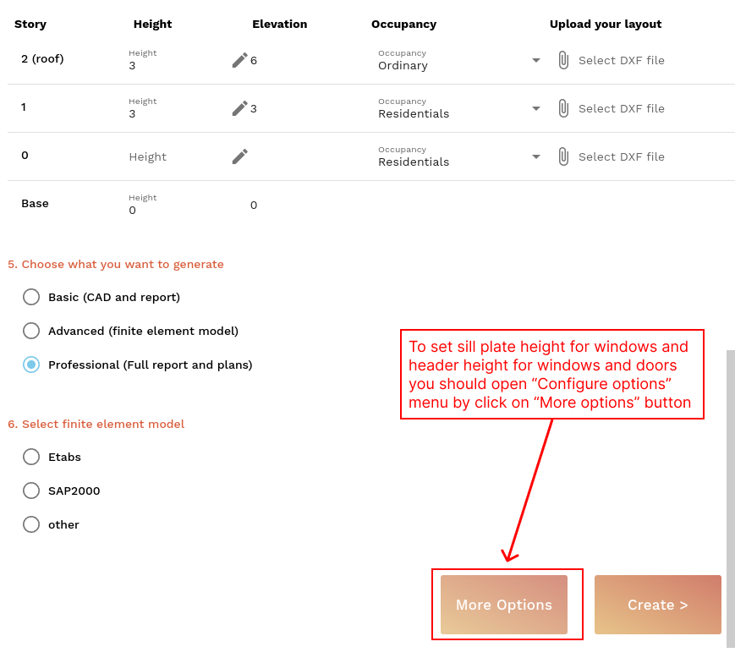The width and height of the screenshot is (746, 658).
Task: Choose Advanced (finite element model) option
Action: click(x=31, y=331)
